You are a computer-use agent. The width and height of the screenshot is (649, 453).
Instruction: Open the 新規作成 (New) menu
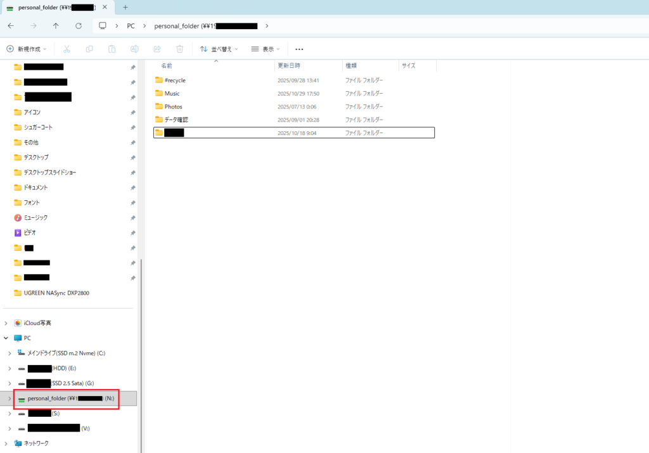pyautogui.click(x=27, y=49)
